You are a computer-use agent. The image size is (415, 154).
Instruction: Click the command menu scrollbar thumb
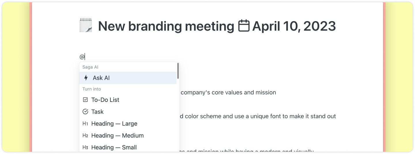(x=178, y=71)
